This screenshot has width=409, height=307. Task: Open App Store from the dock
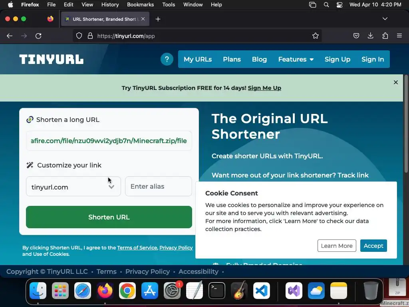[x=150, y=291]
